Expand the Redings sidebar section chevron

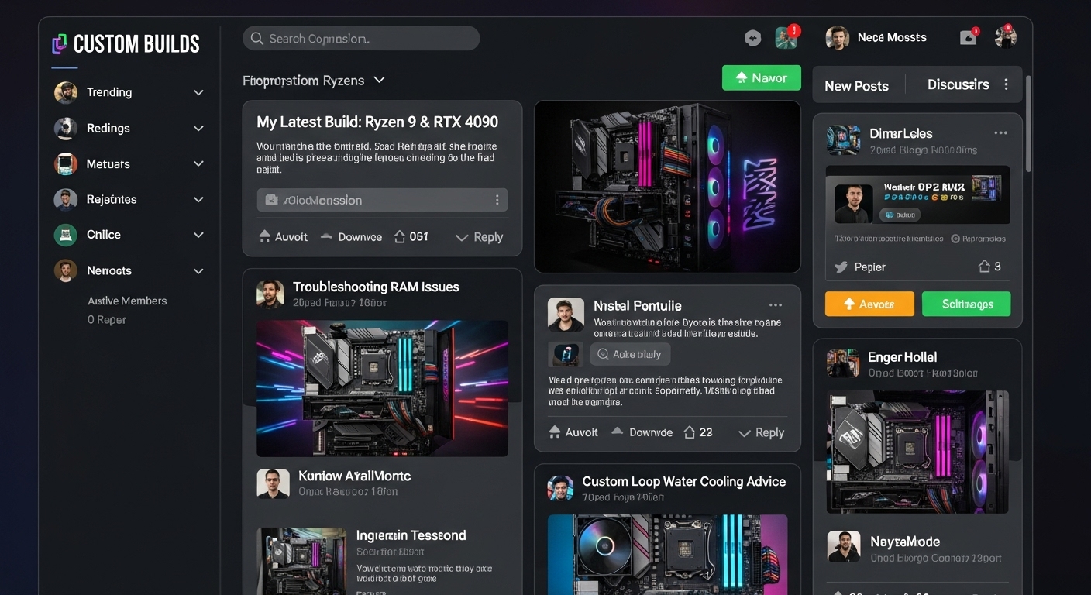coord(198,129)
